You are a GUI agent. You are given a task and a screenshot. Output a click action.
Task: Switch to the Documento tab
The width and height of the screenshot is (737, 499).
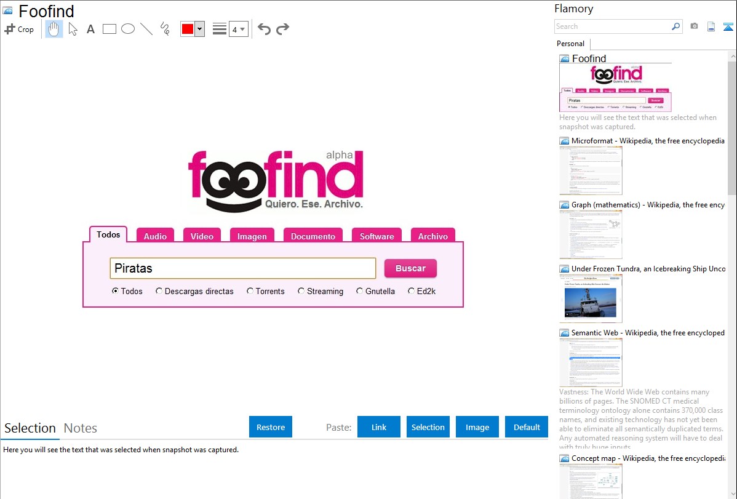pyautogui.click(x=313, y=236)
